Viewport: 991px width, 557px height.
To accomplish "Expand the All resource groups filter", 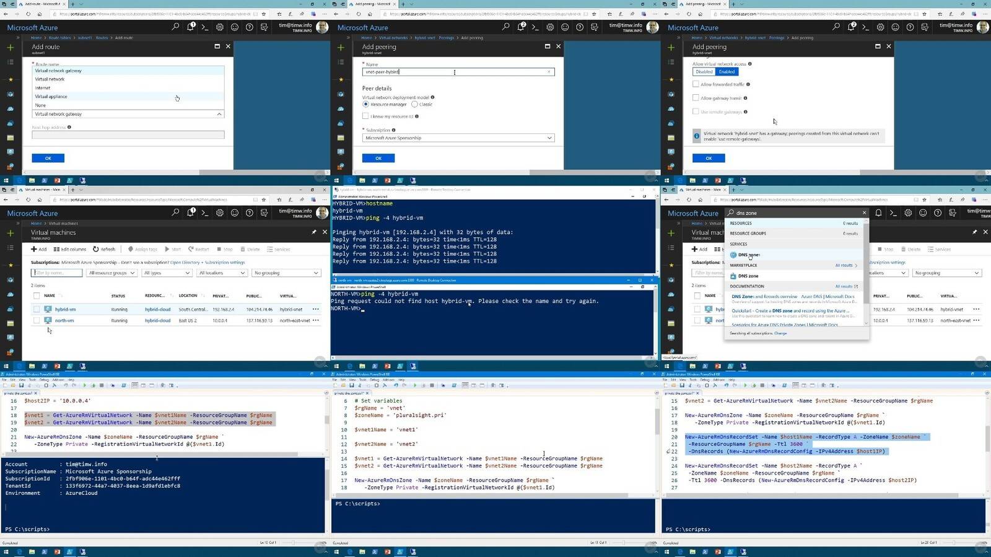I will point(111,273).
